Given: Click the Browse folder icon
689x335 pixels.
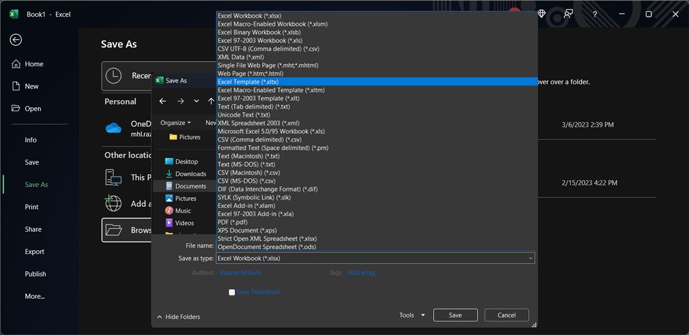Looking at the screenshot, I should (114, 230).
